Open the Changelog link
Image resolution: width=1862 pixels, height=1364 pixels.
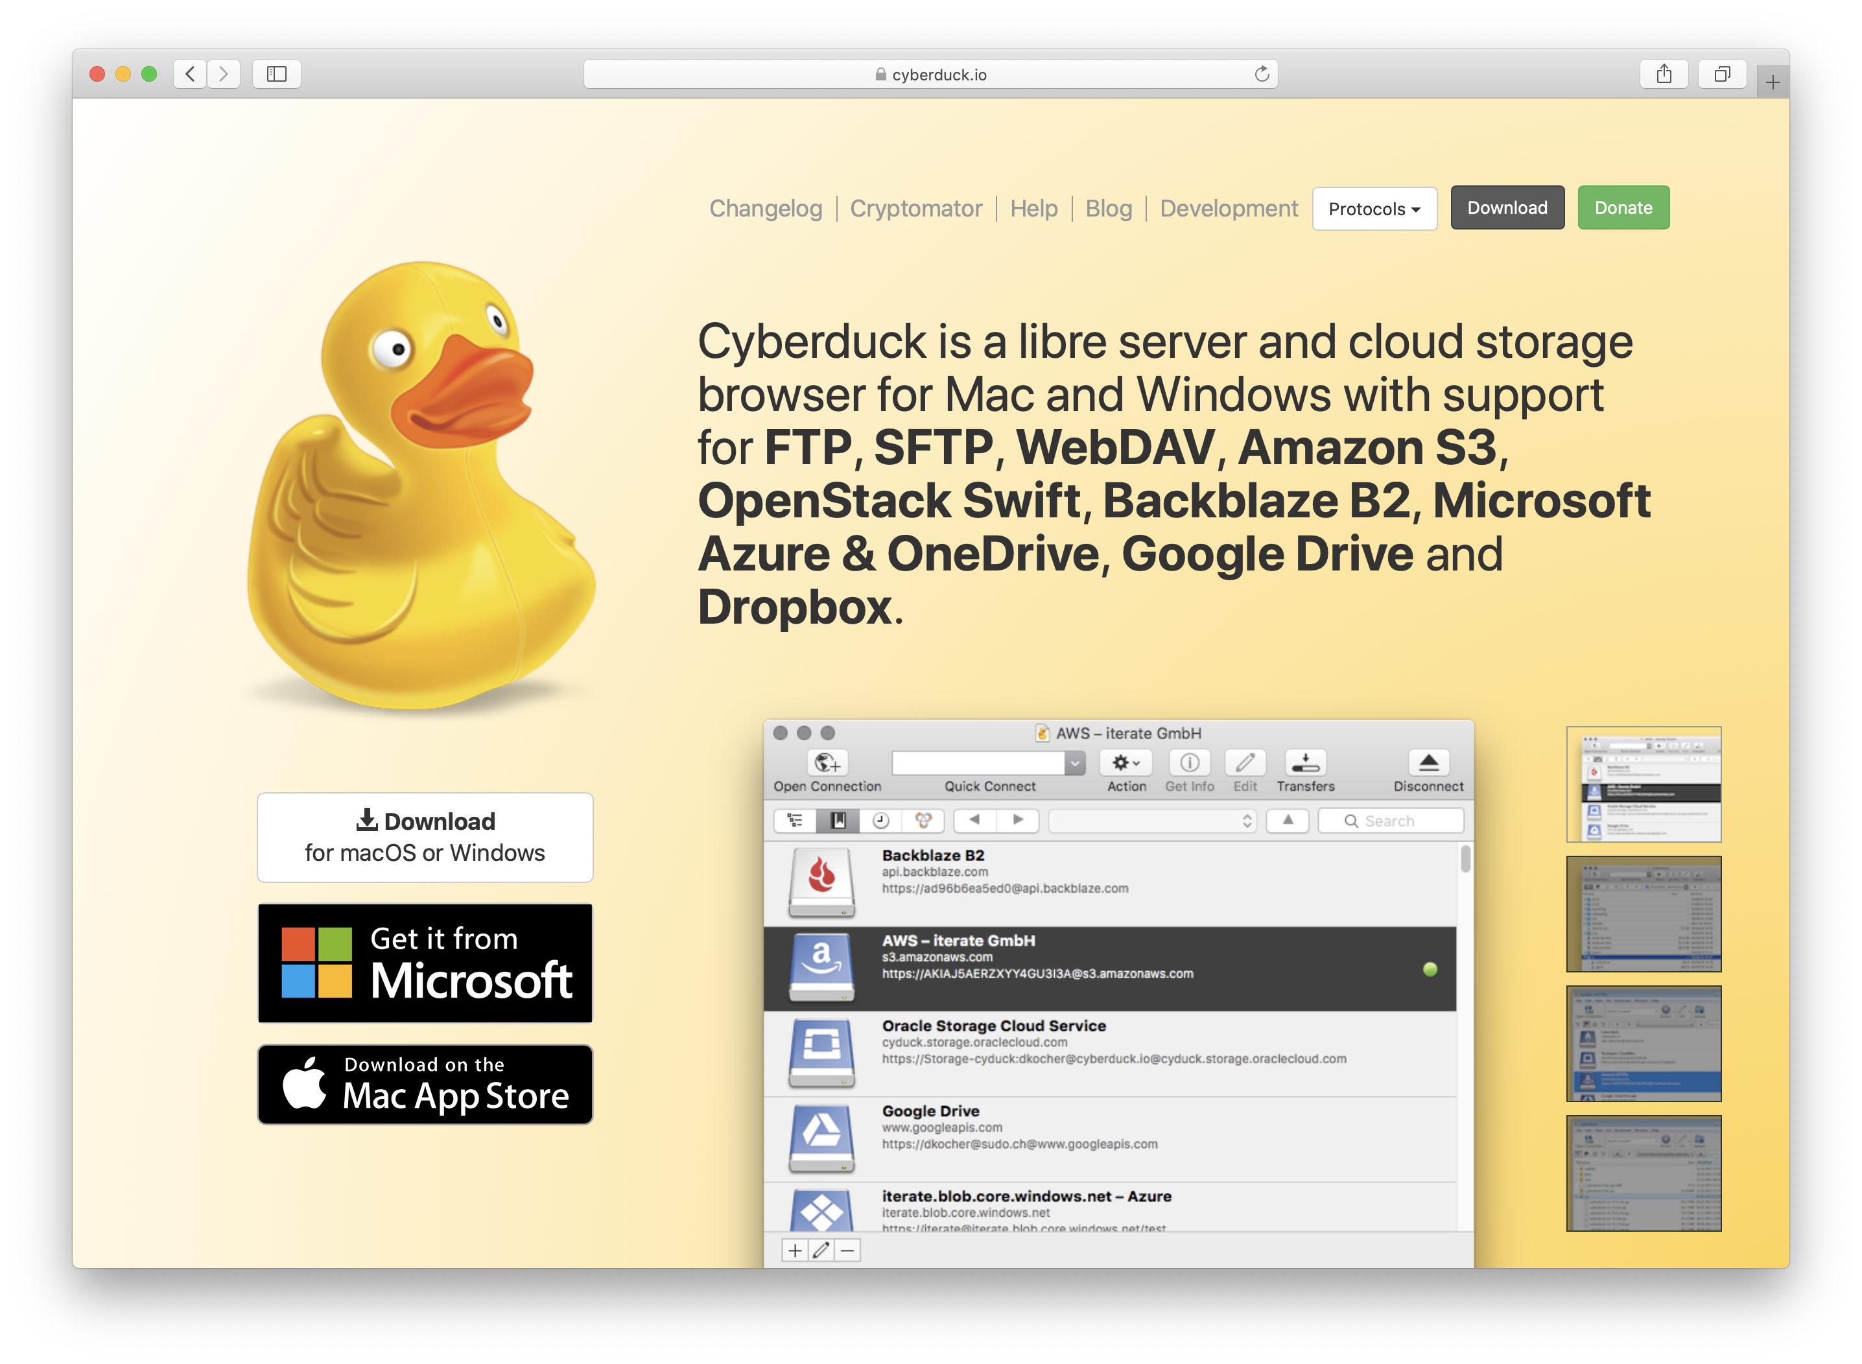pos(766,208)
